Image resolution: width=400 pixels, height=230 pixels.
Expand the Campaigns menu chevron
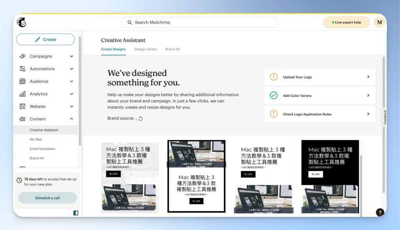72,56
